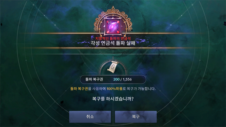This screenshot has height=127, width=226.
Task: Click the cyan 200 ticket count
Action: (116, 79)
